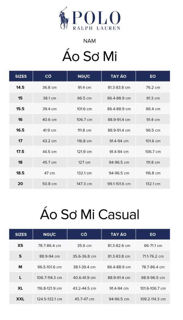Click the Polo pony rider logo
This screenshot has width=183, height=320.
pos(64,20)
